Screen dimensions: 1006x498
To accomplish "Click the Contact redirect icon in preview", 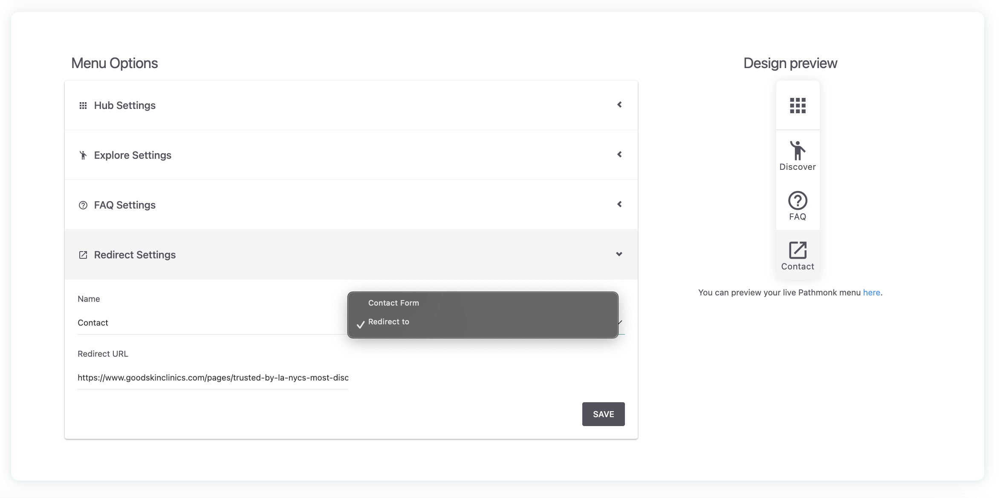I will 798,250.
